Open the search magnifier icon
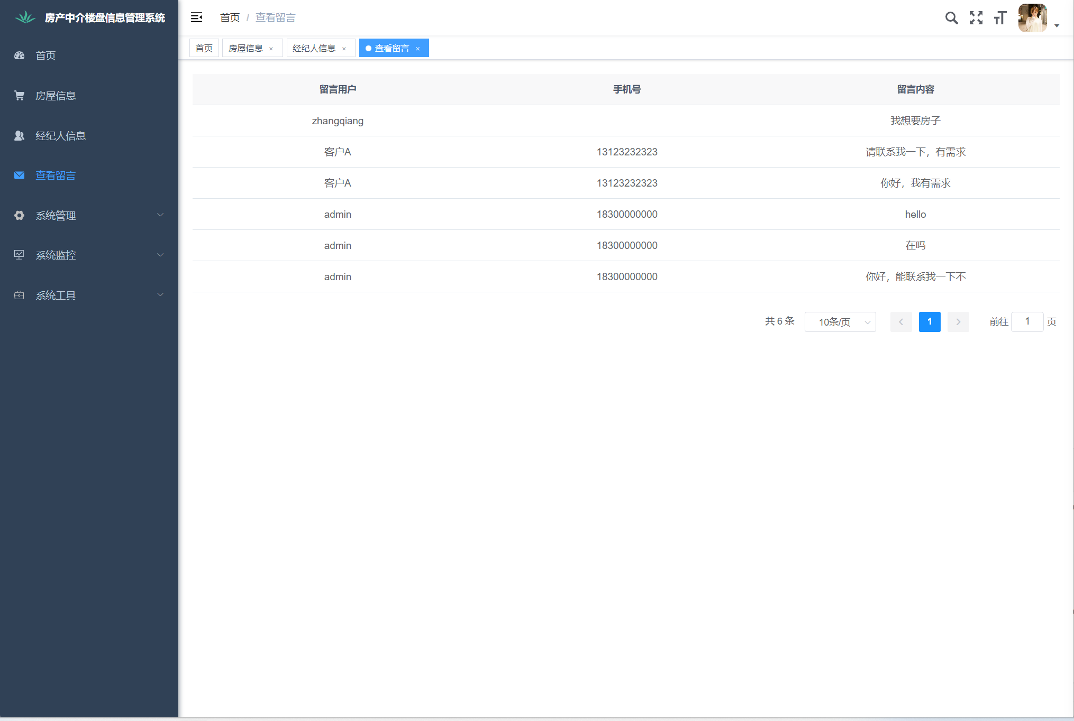 click(x=951, y=18)
